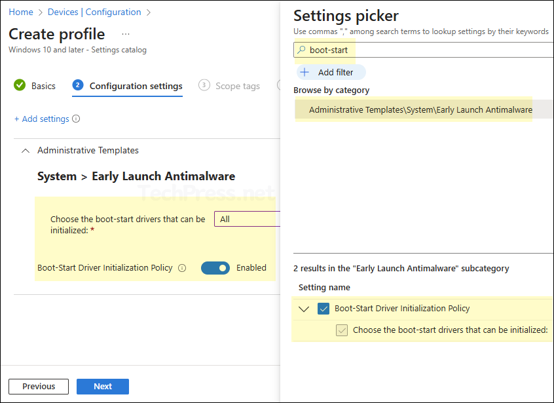The width and height of the screenshot is (554, 403).
Task: Click the Scope tags step number icon
Action: [x=204, y=85]
